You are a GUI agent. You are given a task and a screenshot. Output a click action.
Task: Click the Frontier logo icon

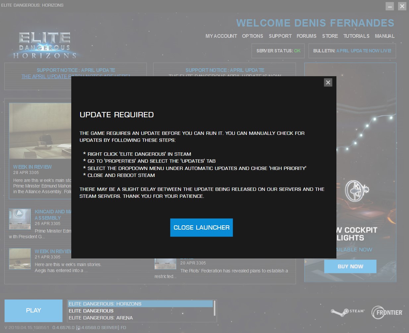(387, 312)
